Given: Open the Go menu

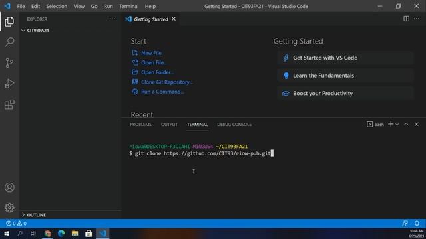Looking at the screenshot, I should tap(94, 6).
